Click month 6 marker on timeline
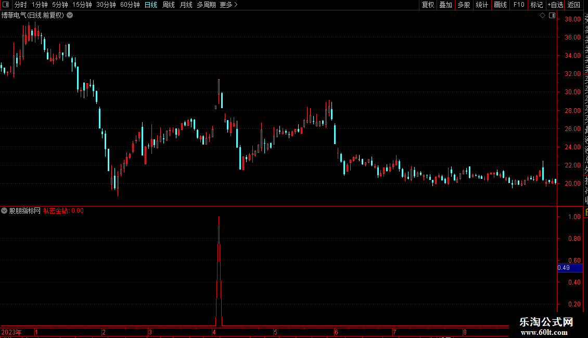This screenshot has height=338, width=588. (336, 332)
